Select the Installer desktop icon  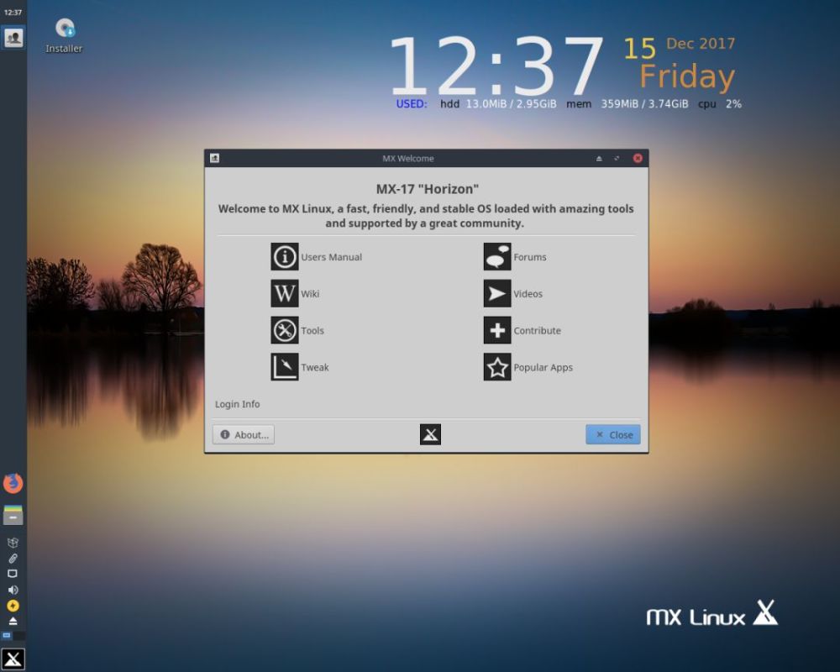(x=65, y=36)
